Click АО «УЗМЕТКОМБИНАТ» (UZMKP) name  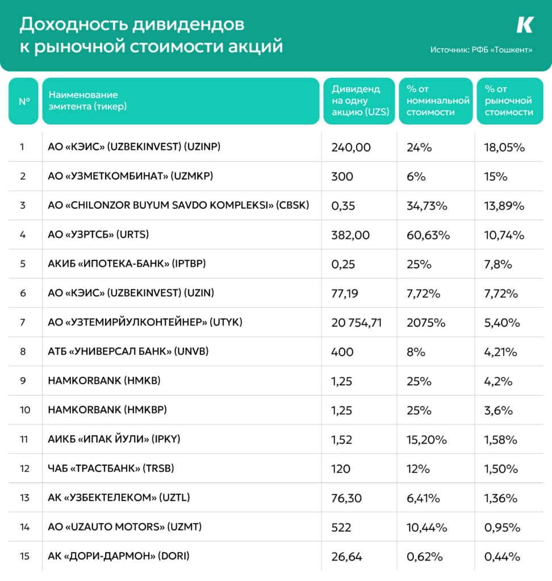pos(131,176)
